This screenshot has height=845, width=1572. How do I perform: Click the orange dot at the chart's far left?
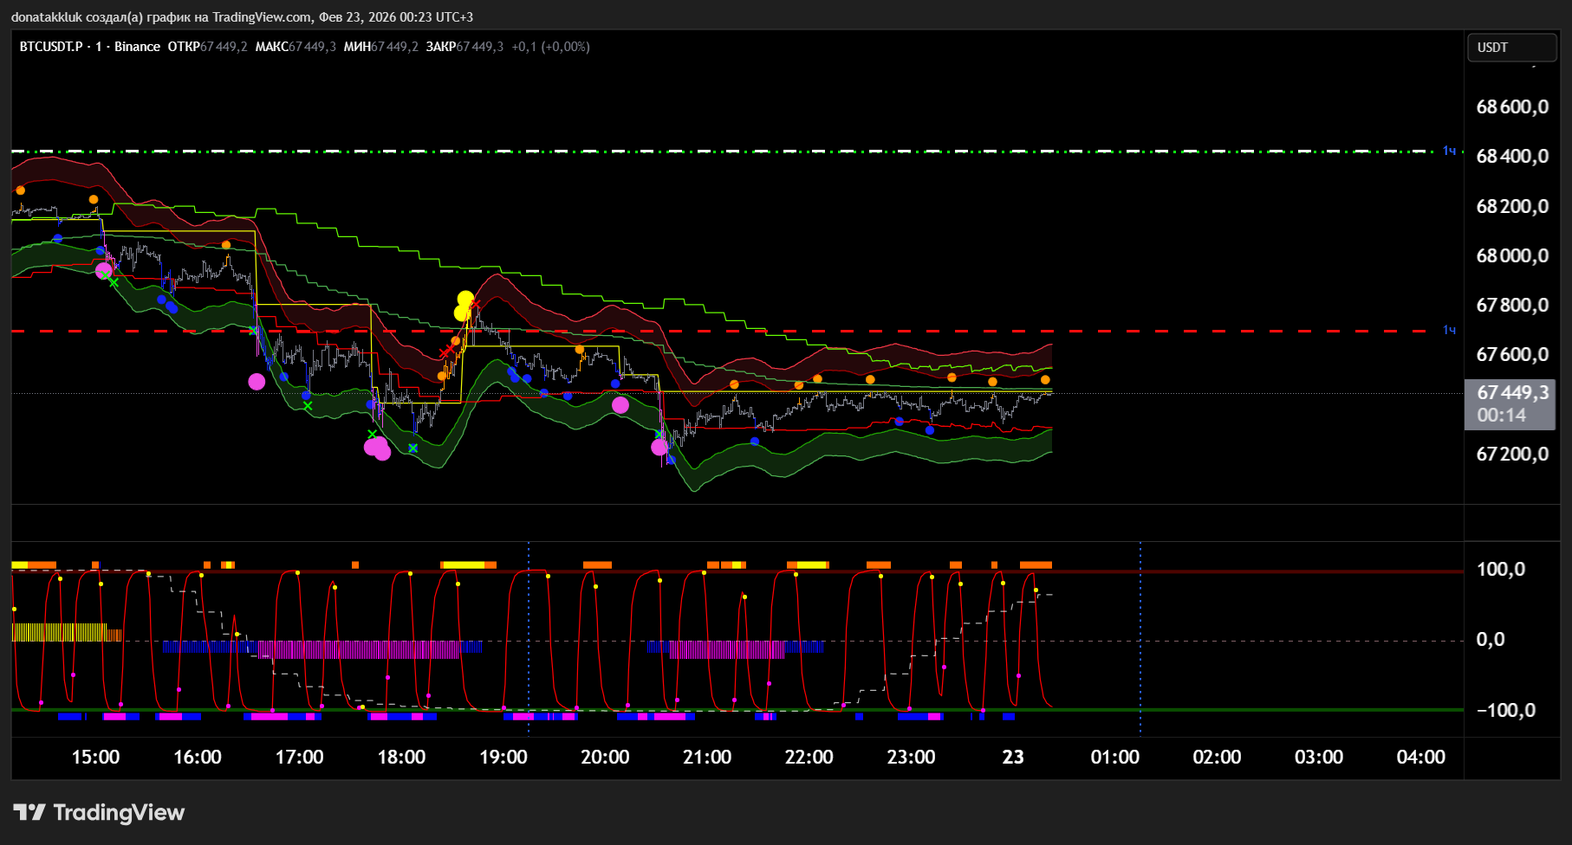[21, 190]
